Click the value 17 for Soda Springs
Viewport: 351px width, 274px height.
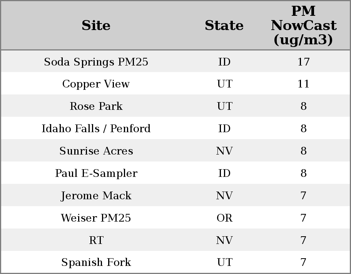coord(303,62)
